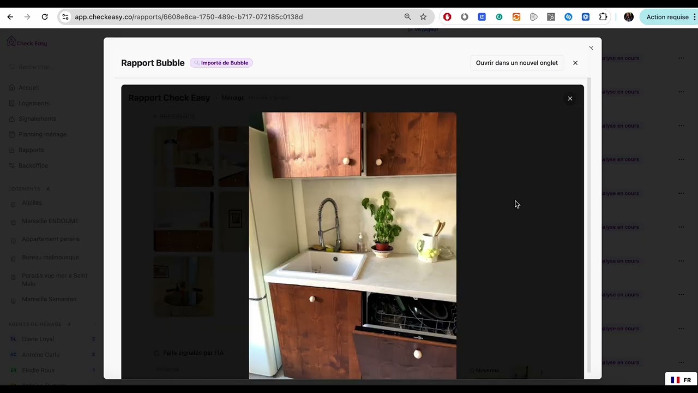Close the image lightbox with its X

point(570,99)
